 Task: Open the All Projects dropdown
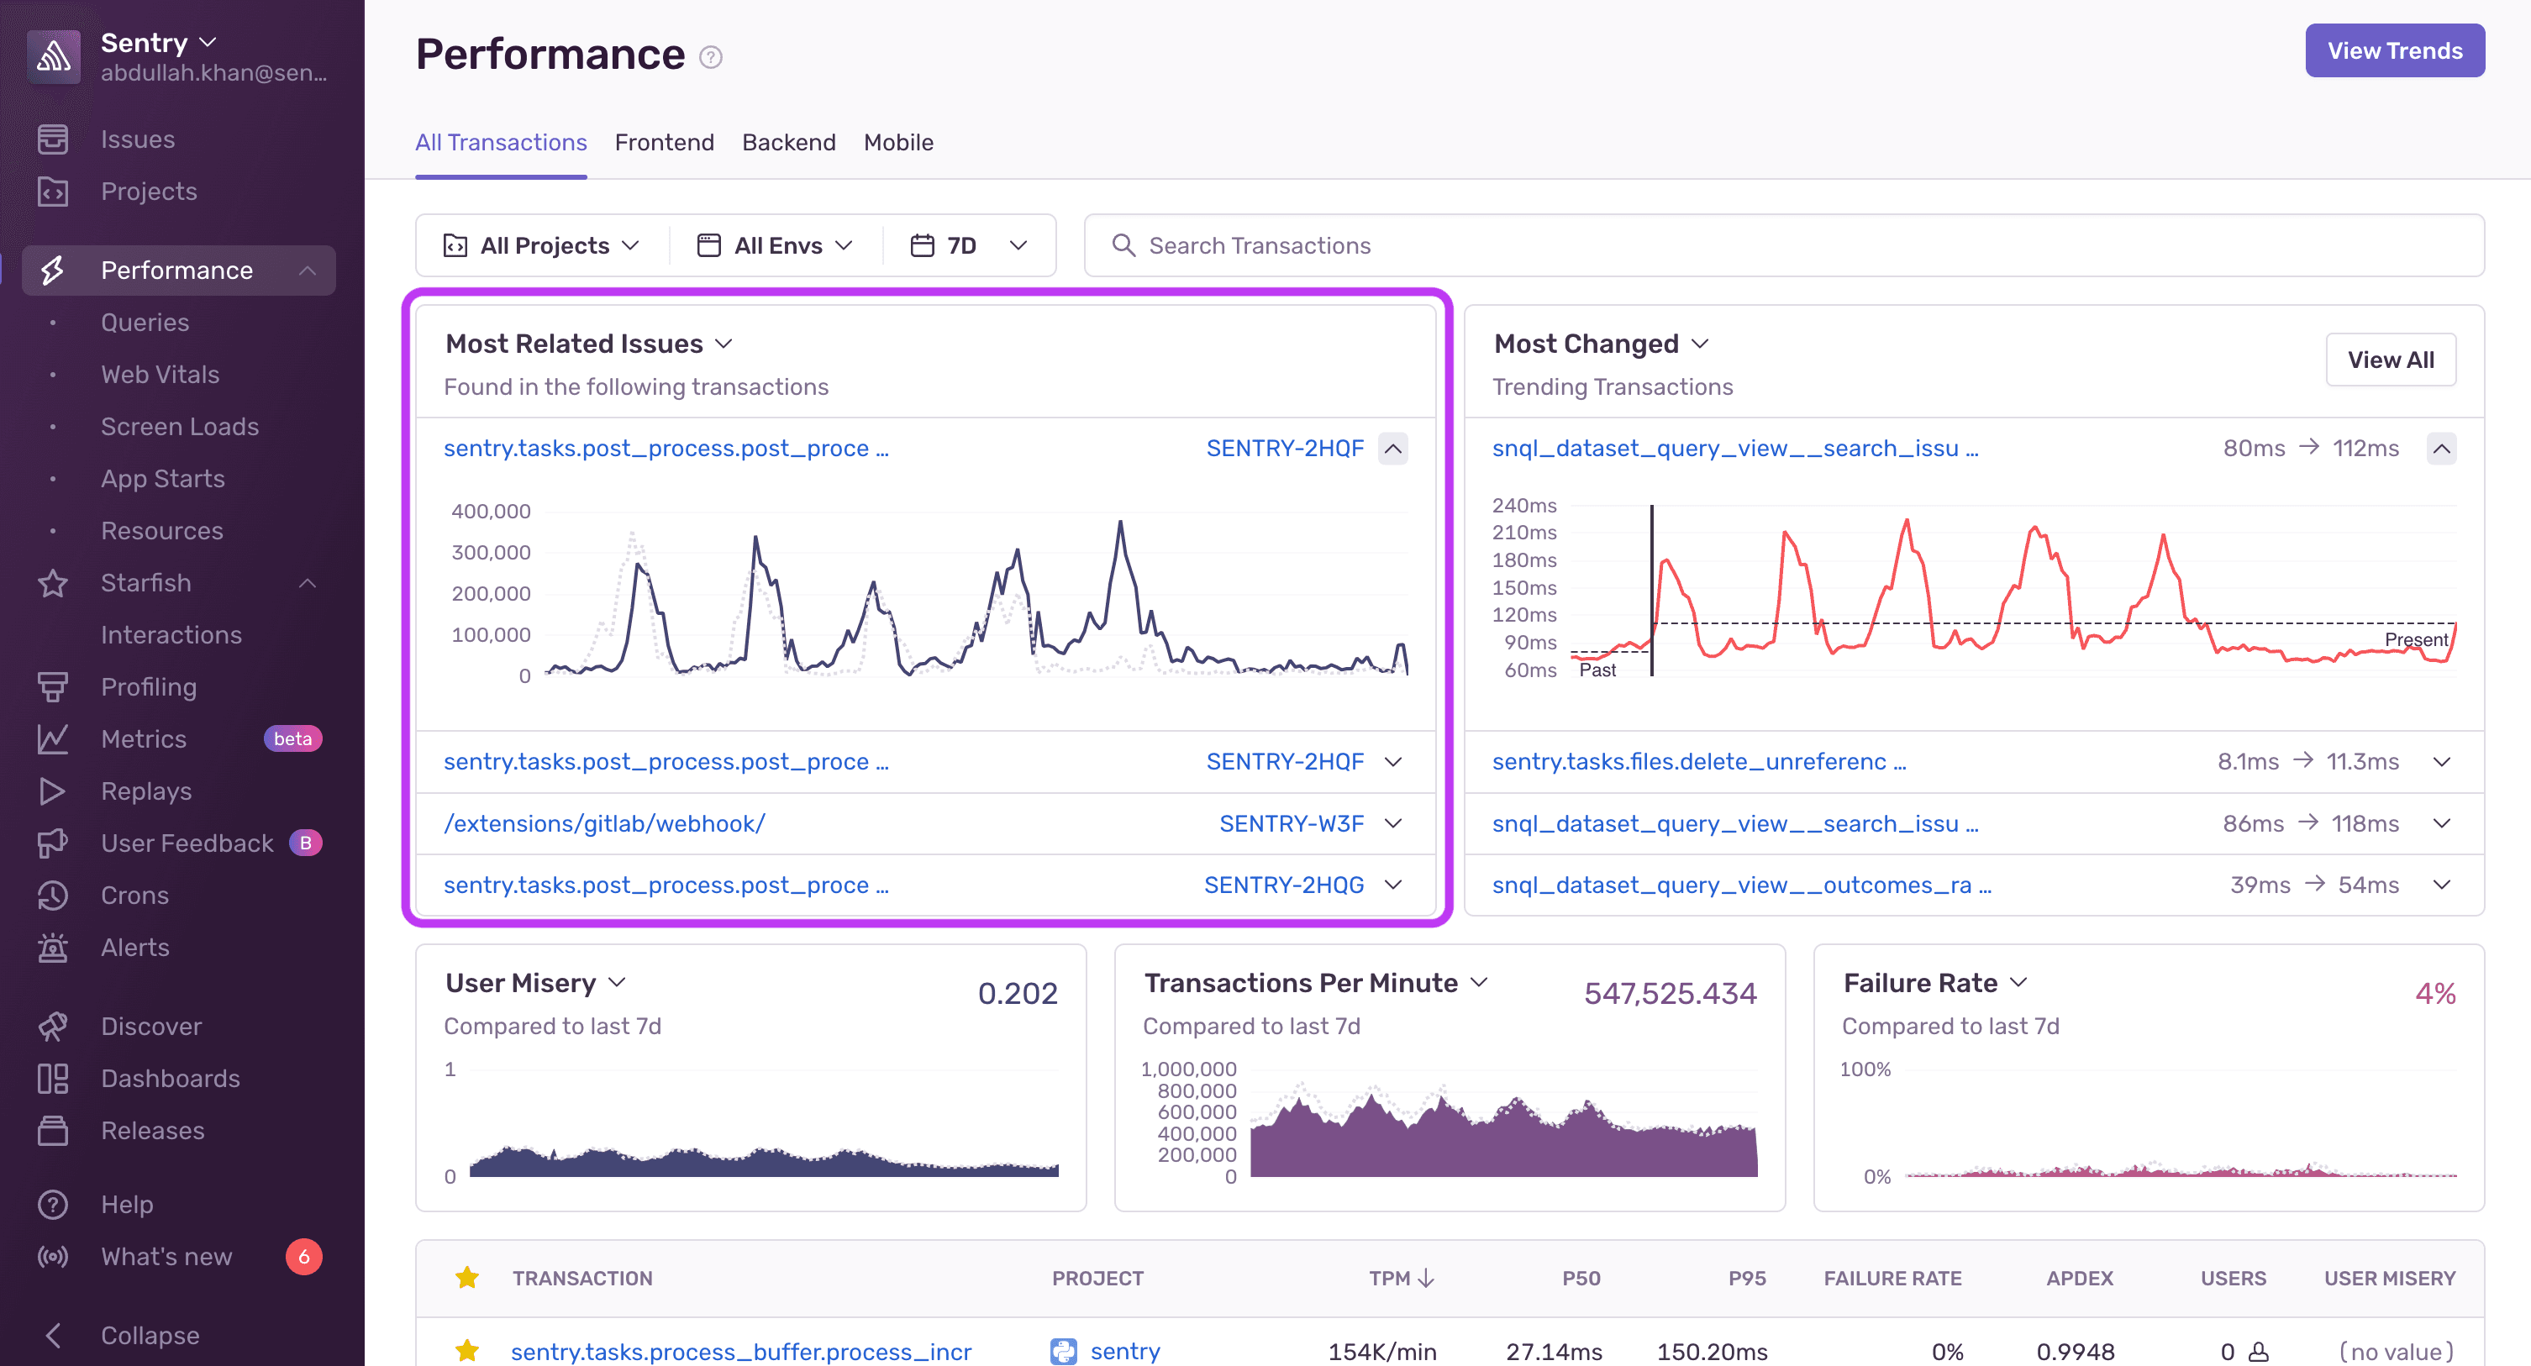click(541, 244)
